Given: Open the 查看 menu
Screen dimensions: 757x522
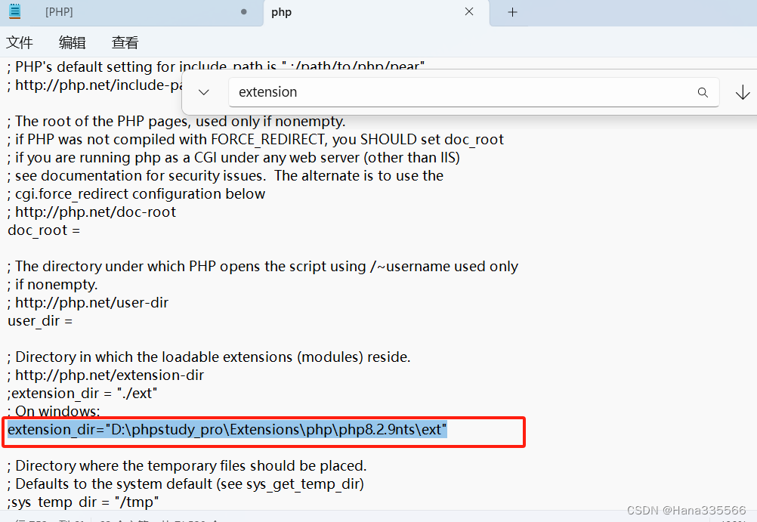Looking at the screenshot, I should pyautogui.click(x=125, y=42).
